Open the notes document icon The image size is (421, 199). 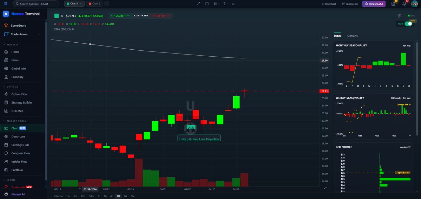(x=394, y=4)
